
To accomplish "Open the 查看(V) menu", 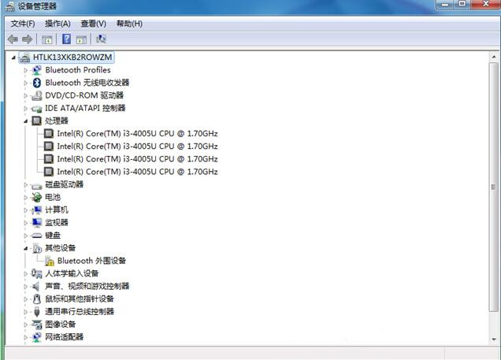I will tap(93, 24).
